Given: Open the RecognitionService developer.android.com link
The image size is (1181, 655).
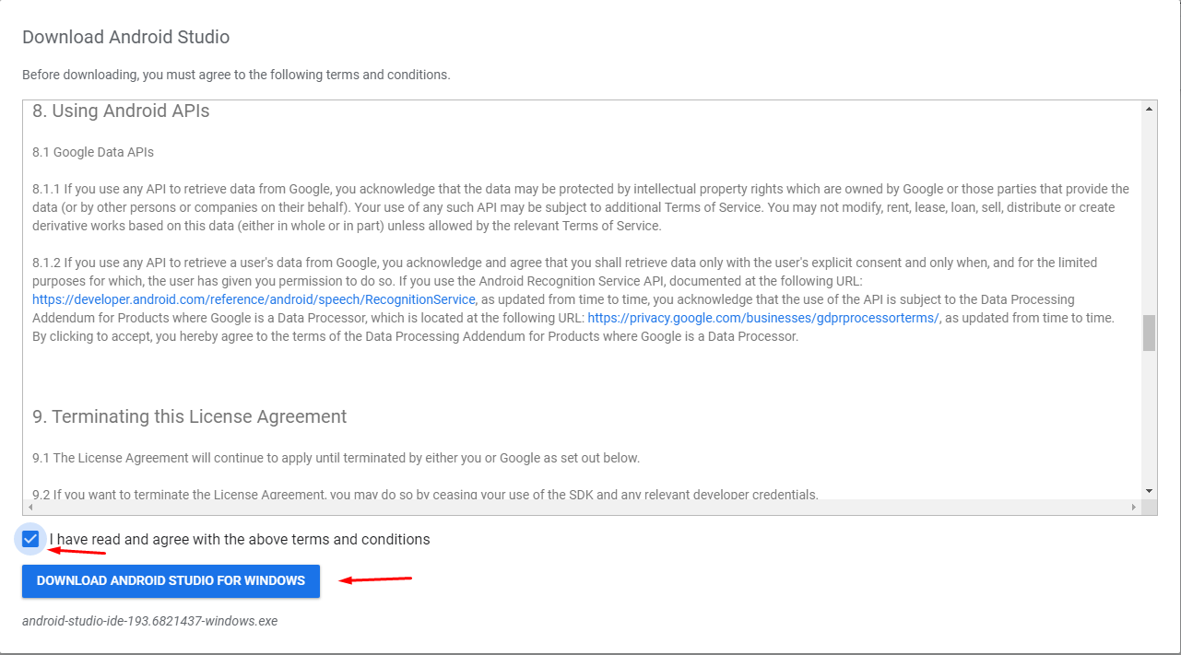Looking at the screenshot, I should pyautogui.click(x=254, y=299).
